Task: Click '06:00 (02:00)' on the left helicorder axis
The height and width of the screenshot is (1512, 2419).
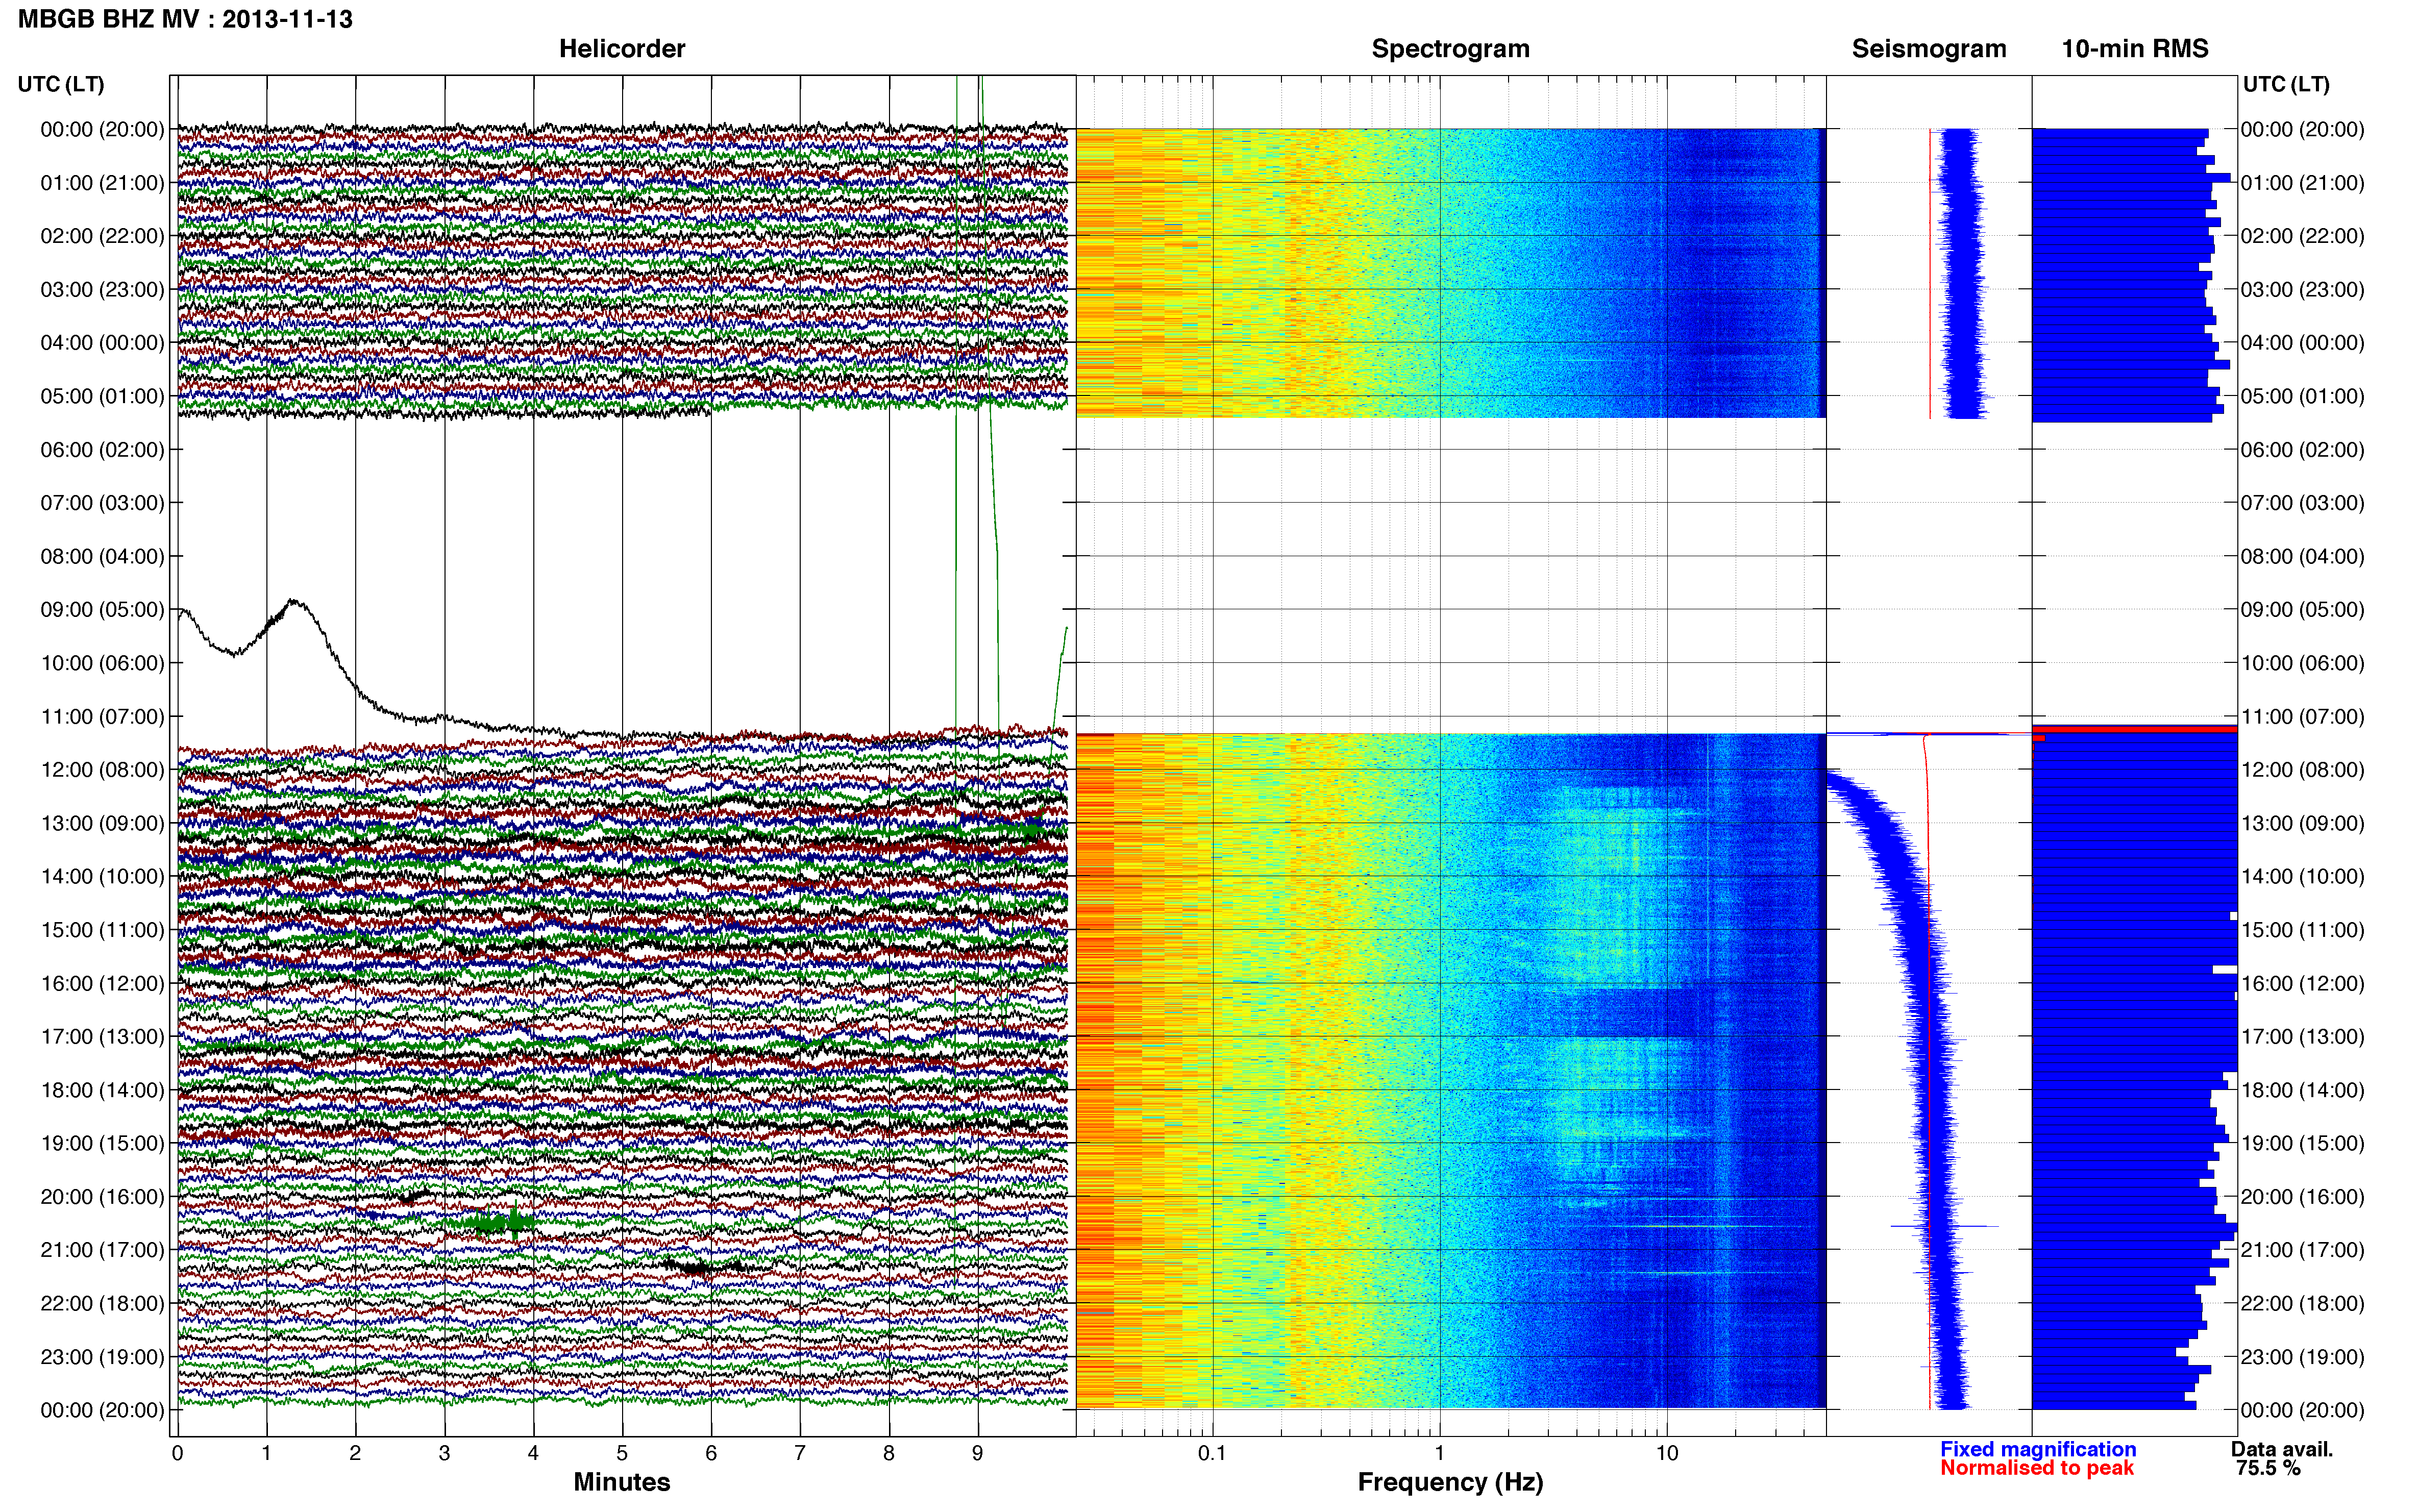Action: [x=102, y=450]
